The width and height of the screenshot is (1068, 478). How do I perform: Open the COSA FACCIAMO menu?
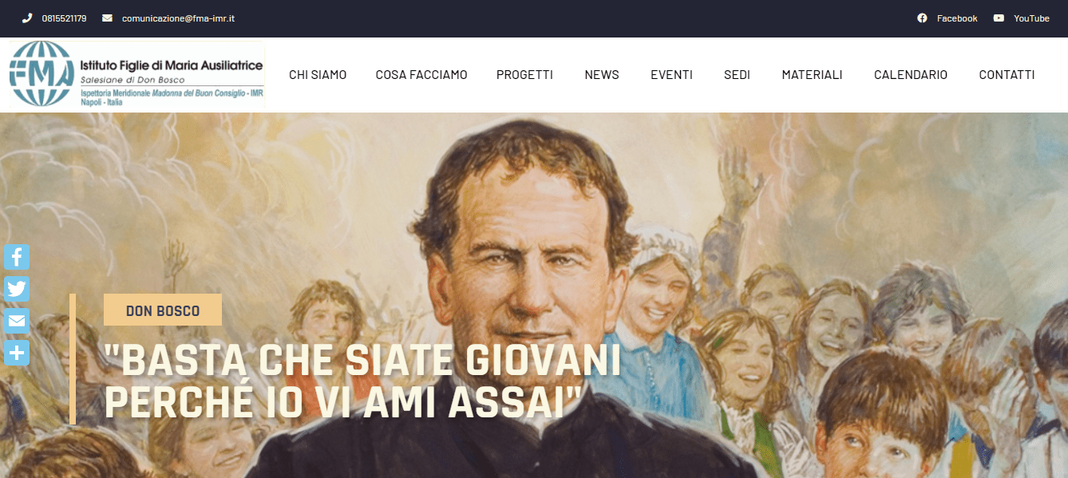click(421, 75)
